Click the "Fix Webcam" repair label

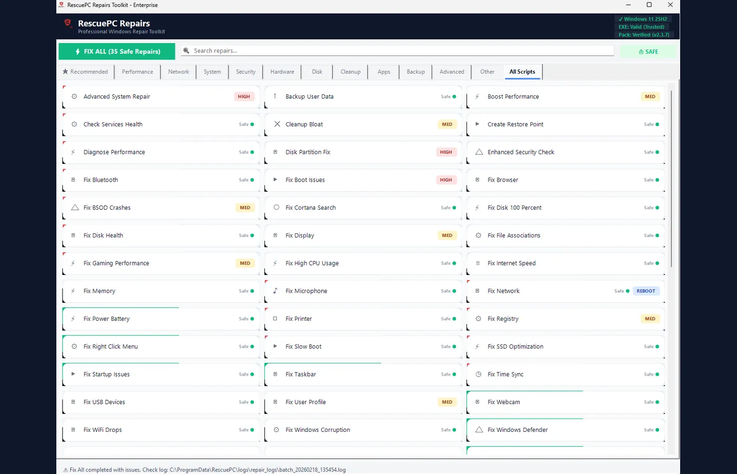504,402
